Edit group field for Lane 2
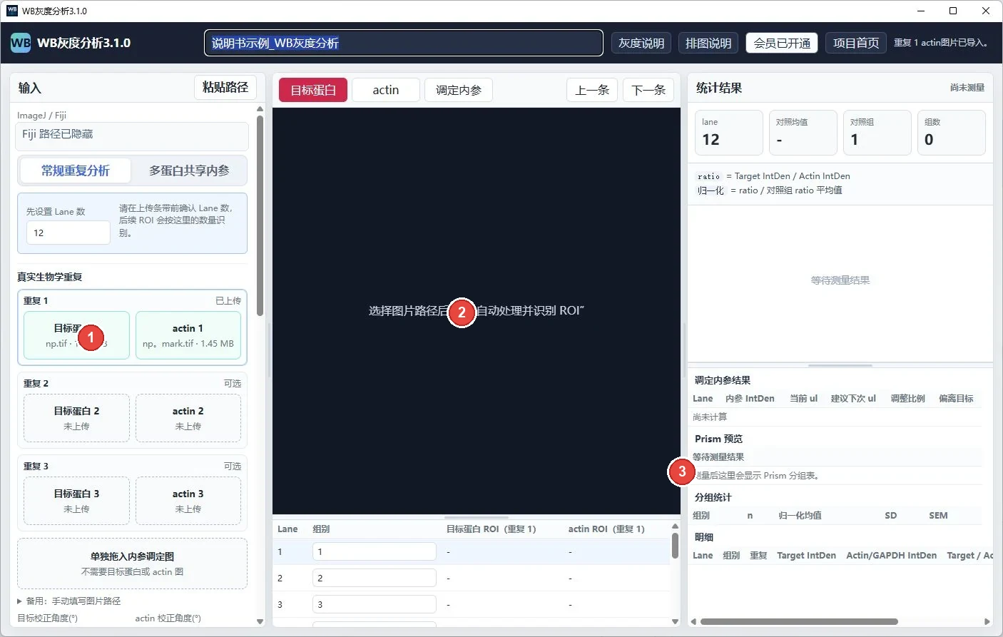The width and height of the screenshot is (1003, 637). [x=374, y=578]
